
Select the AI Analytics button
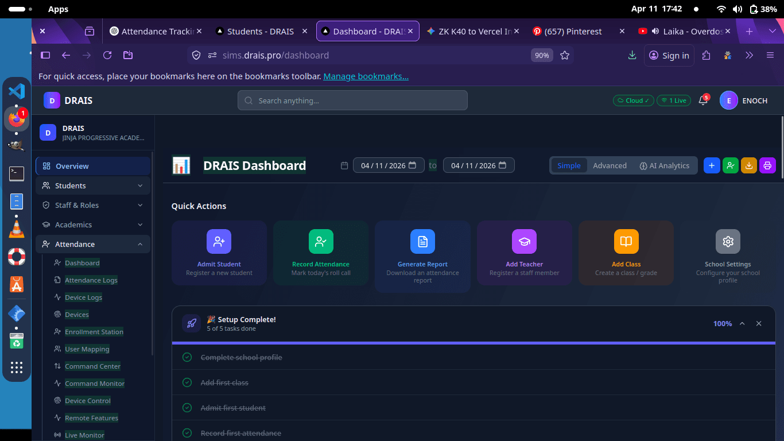[x=664, y=165]
